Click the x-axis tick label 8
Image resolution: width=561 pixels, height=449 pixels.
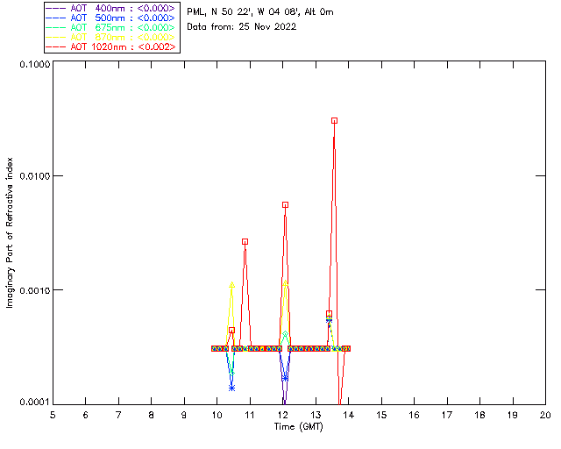pos(152,415)
